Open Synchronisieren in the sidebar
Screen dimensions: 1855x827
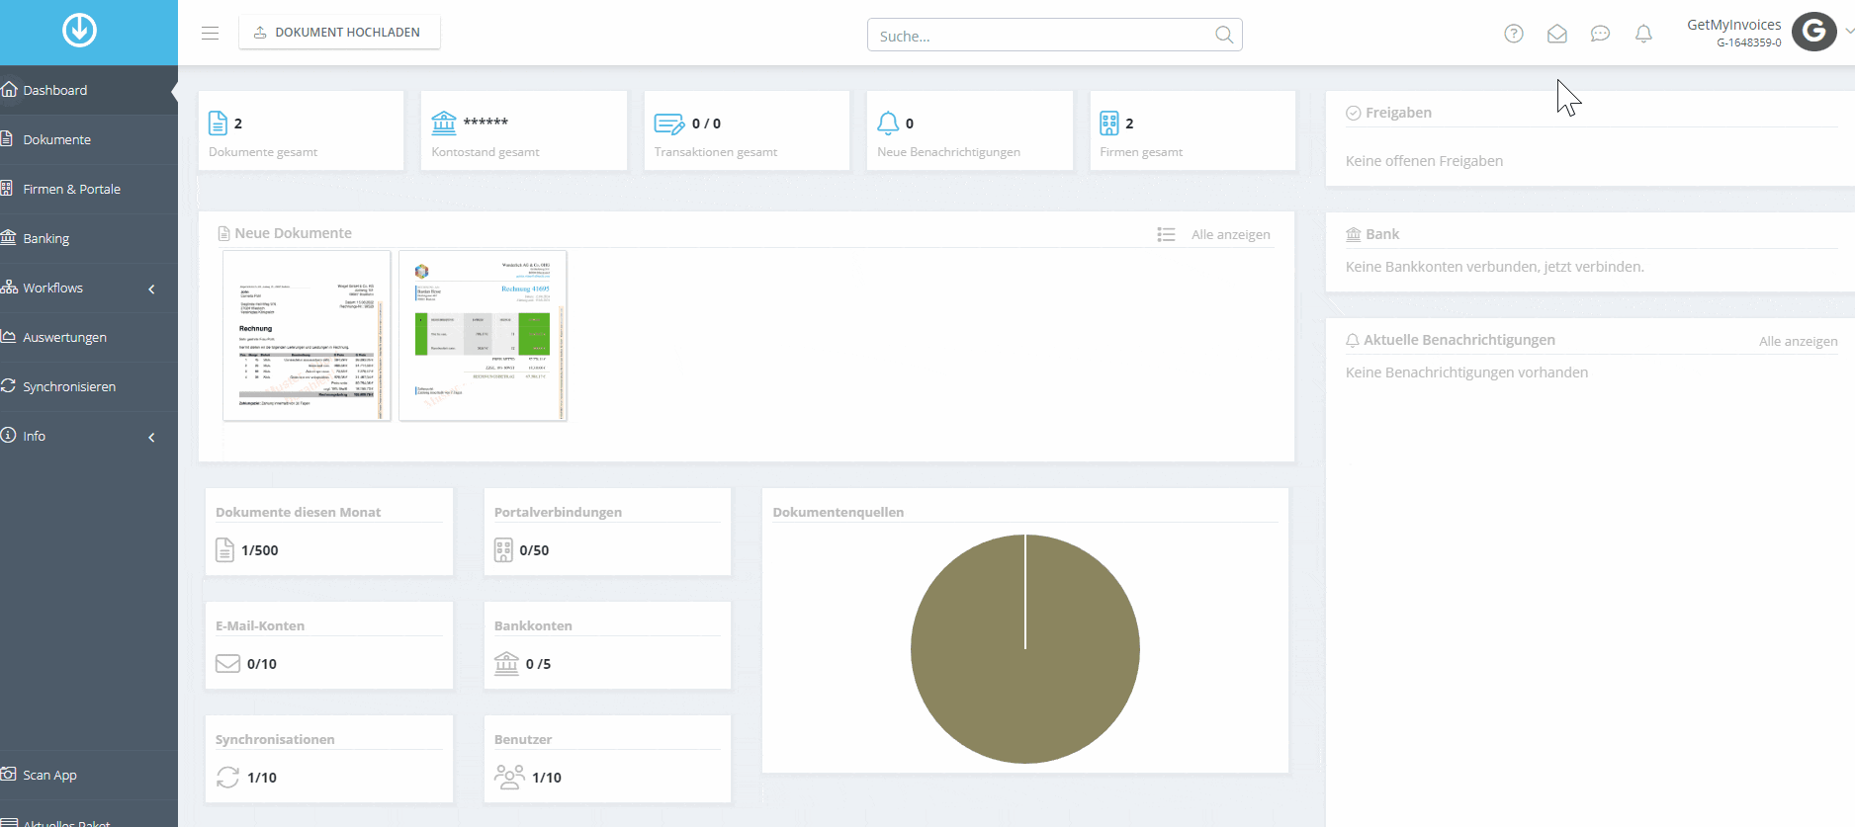click(x=89, y=386)
